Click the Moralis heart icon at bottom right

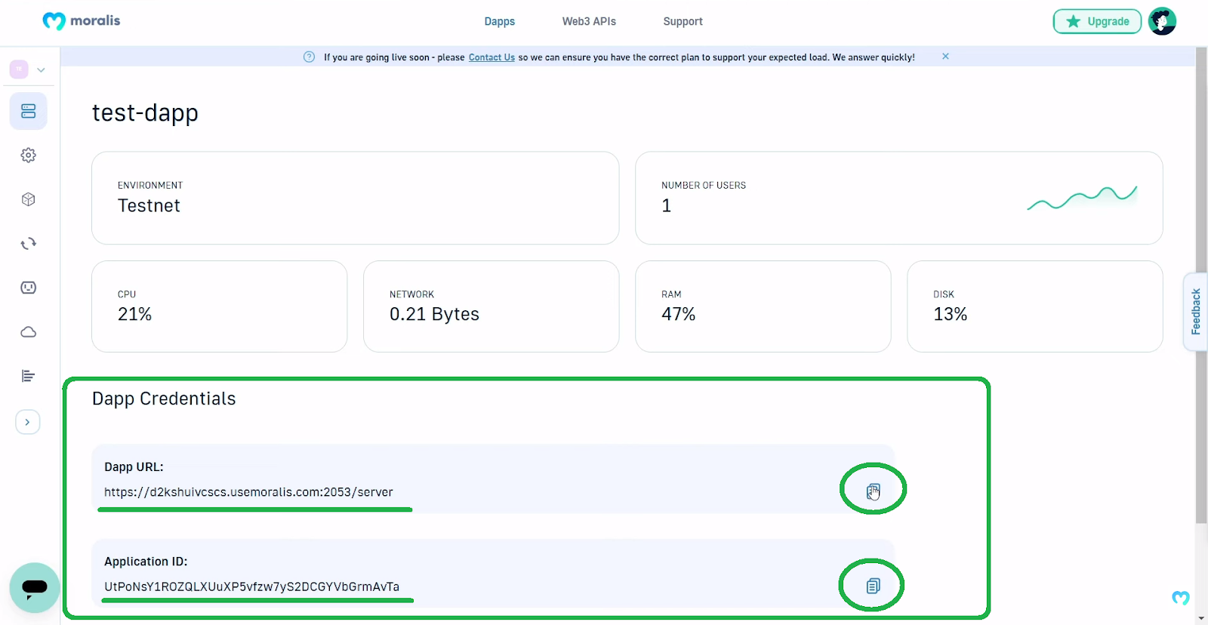(1181, 598)
